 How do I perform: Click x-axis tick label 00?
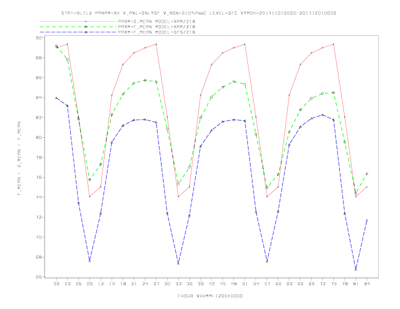57,284
